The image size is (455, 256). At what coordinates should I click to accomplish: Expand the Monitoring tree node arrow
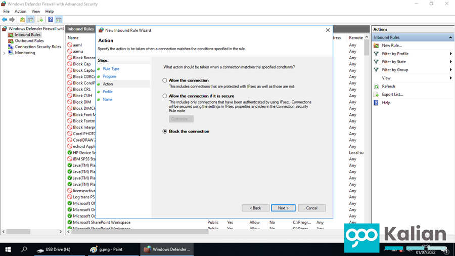point(4,53)
